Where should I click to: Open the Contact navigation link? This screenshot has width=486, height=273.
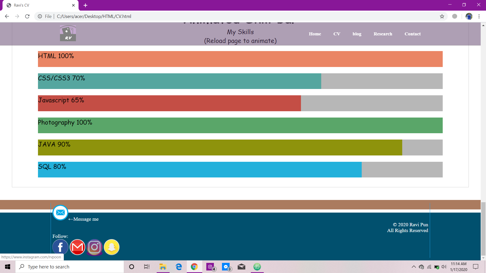point(413,34)
